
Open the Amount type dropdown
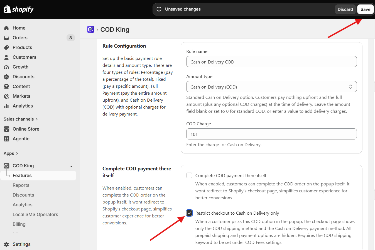tap(271, 87)
